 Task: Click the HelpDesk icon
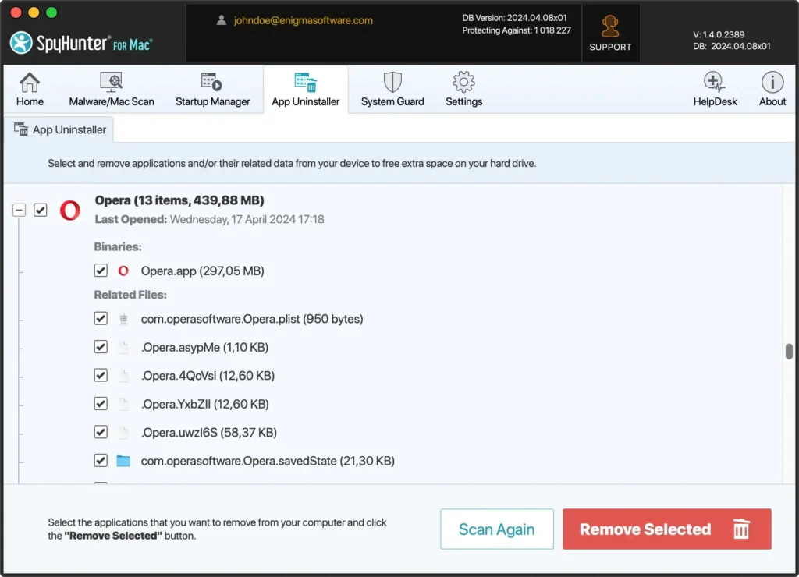point(715,82)
